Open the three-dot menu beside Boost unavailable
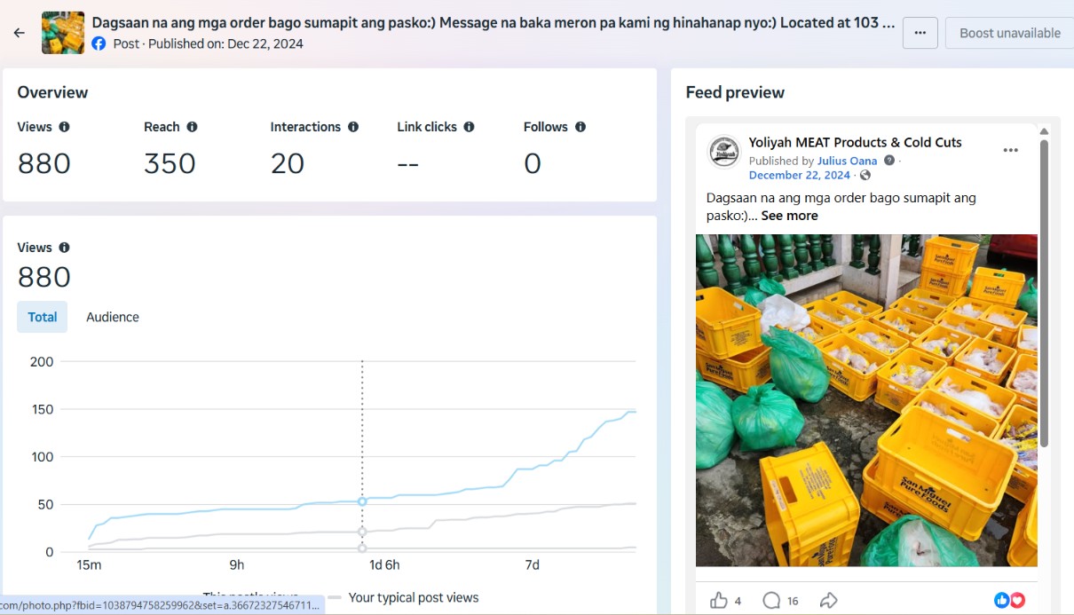 (x=920, y=33)
